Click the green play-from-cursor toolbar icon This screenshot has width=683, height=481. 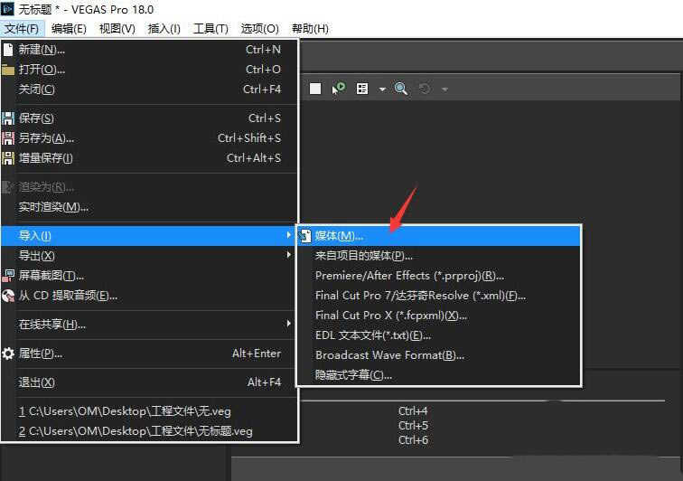coord(339,89)
